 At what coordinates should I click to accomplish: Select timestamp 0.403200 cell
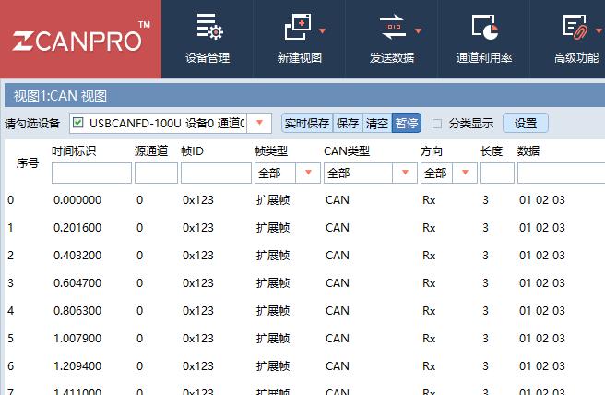tap(77, 256)
